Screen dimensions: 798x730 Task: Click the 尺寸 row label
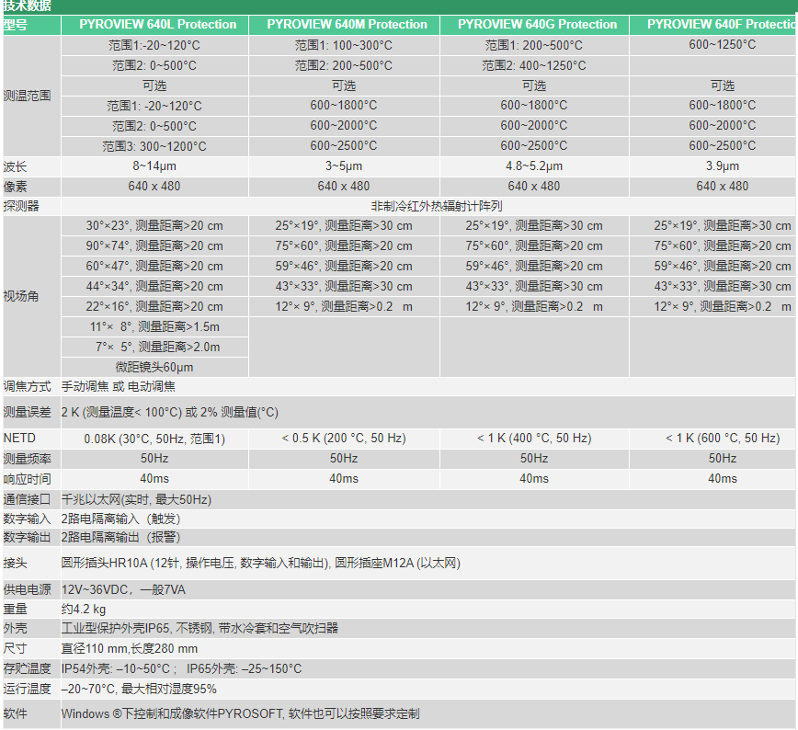pos(16,648)
